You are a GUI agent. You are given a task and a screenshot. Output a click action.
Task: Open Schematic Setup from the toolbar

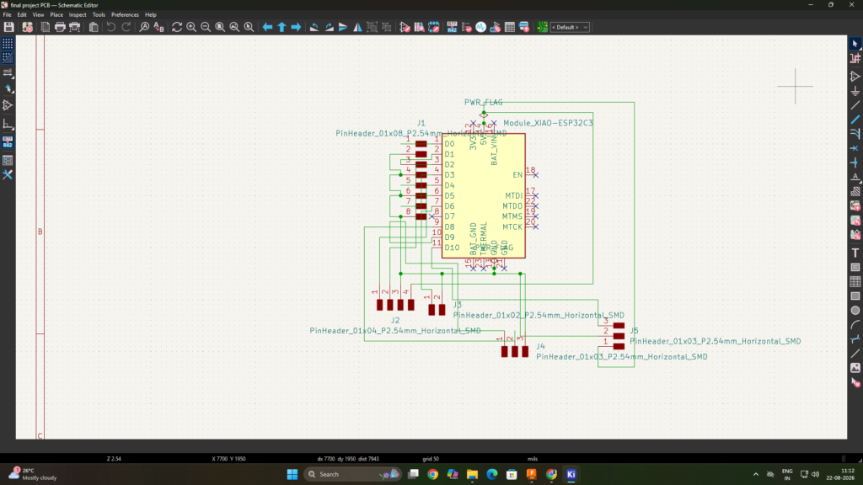pos(28,27)
